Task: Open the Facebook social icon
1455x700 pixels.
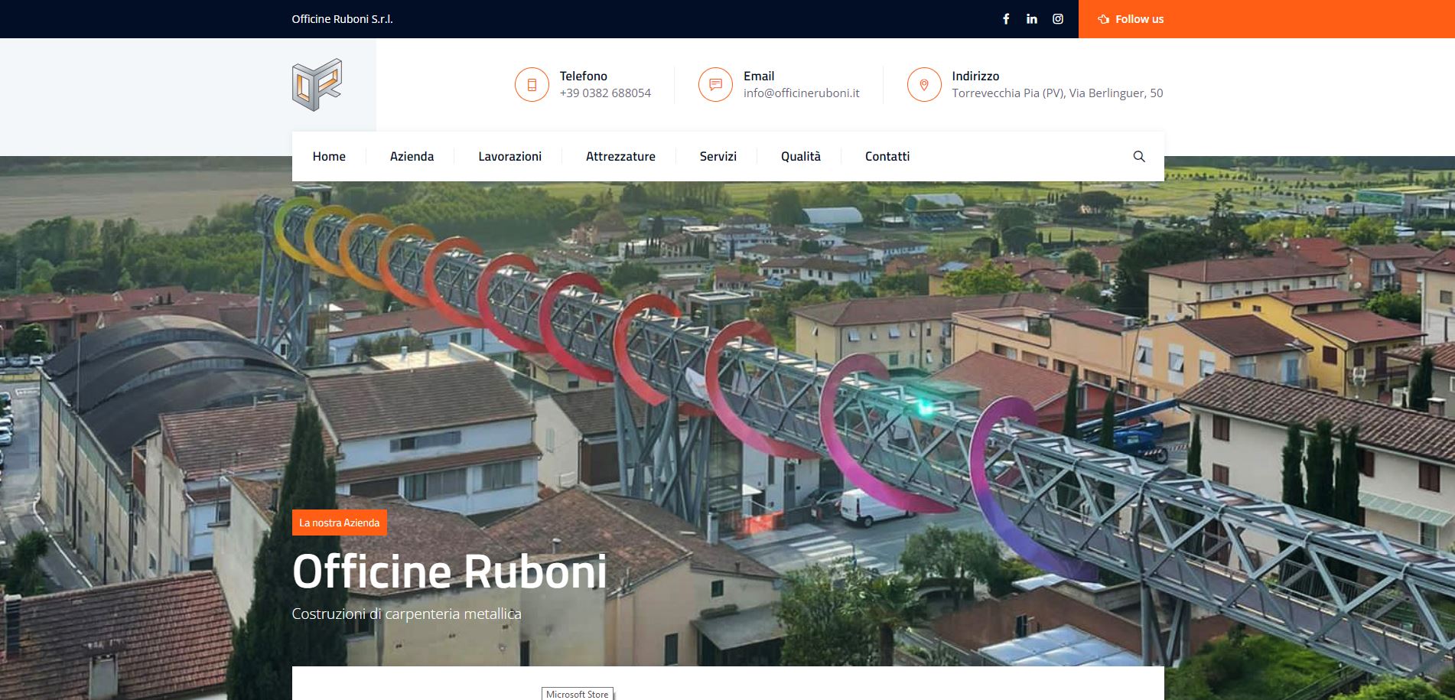Action: coord(1006,19)
